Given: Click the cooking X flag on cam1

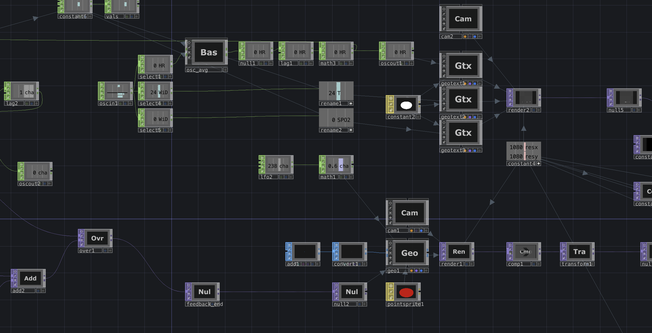Looking at the screenshot, I should [x=390, y=213].
